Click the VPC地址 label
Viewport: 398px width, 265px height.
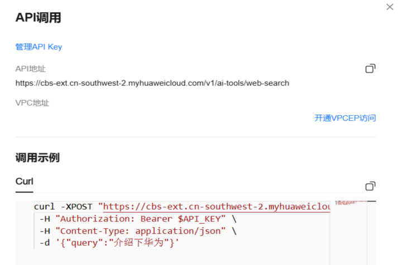(x=32, y=103)
